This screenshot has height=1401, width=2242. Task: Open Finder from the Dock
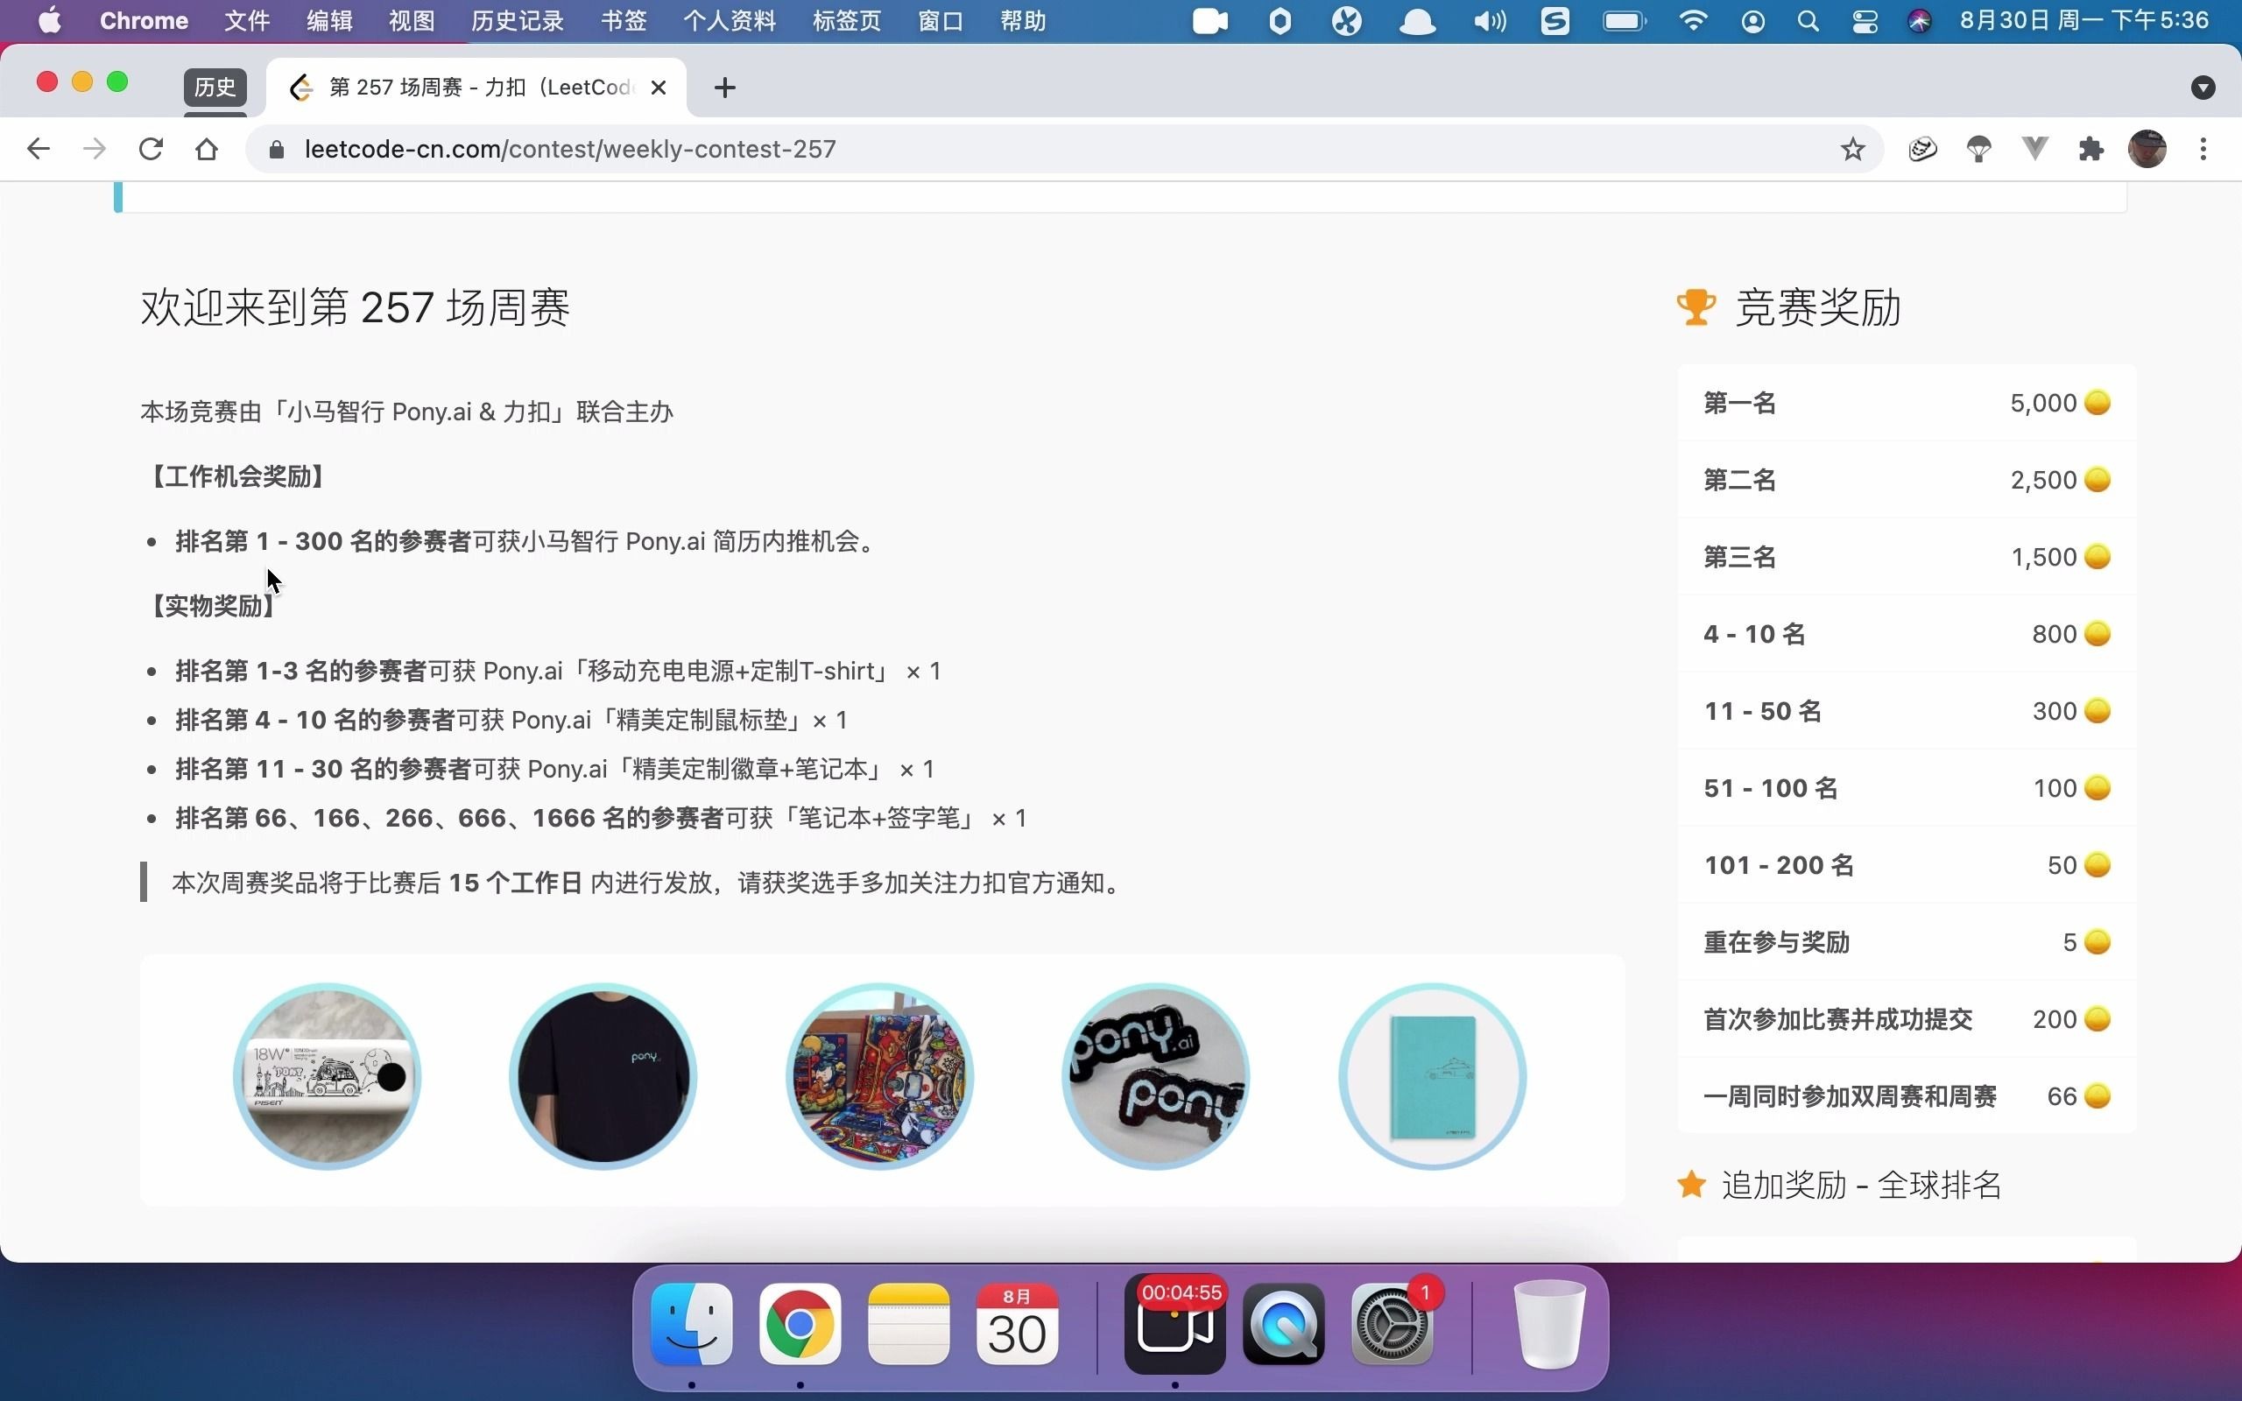pyautogui.click(x=691, y=1324)
